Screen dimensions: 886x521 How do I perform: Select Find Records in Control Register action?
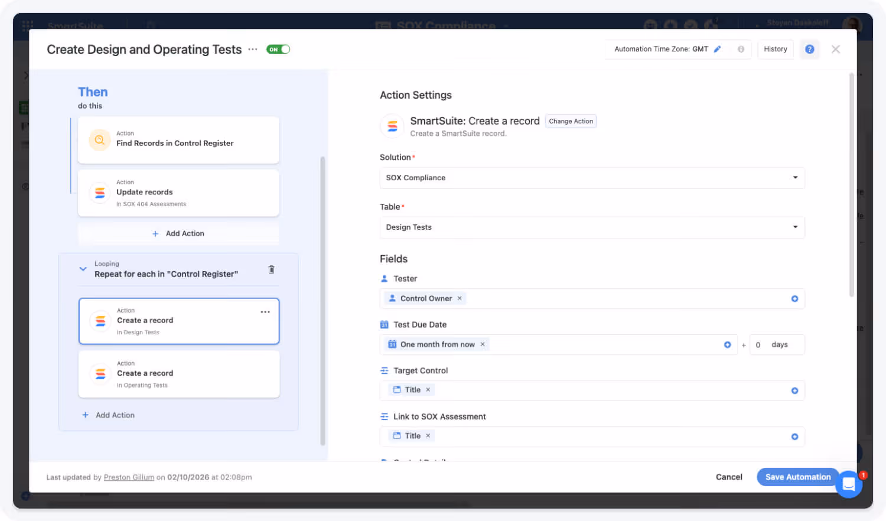178,140
